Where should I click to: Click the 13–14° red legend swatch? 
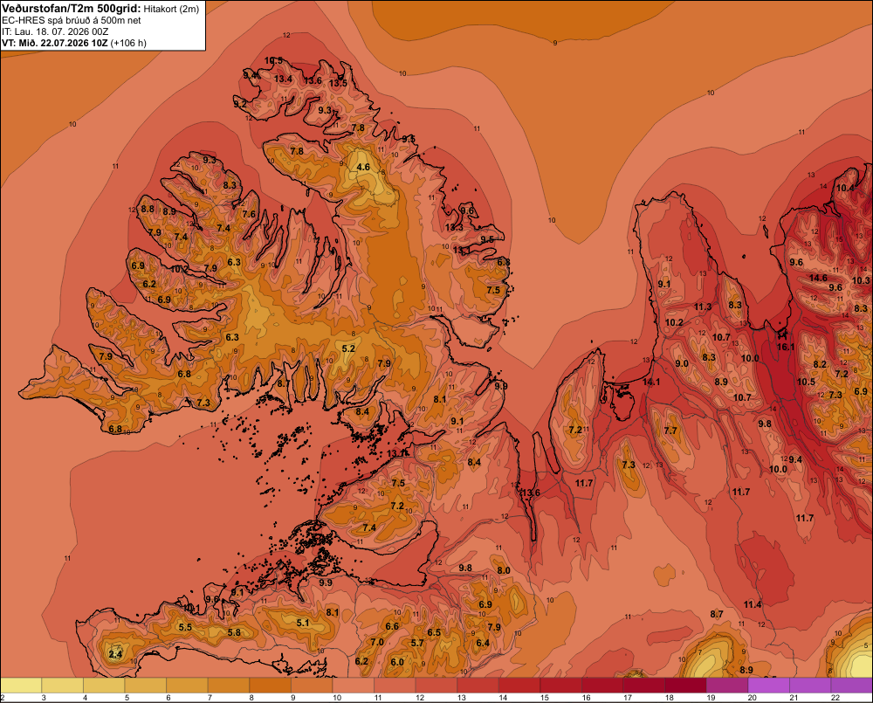pos(478,686)
